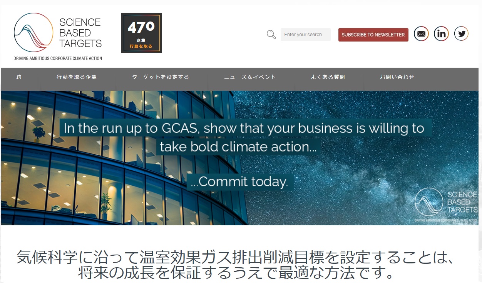Open the お問い合わせ contact page
The width and height of the screenshot is (482, 283).
point(397,77)
